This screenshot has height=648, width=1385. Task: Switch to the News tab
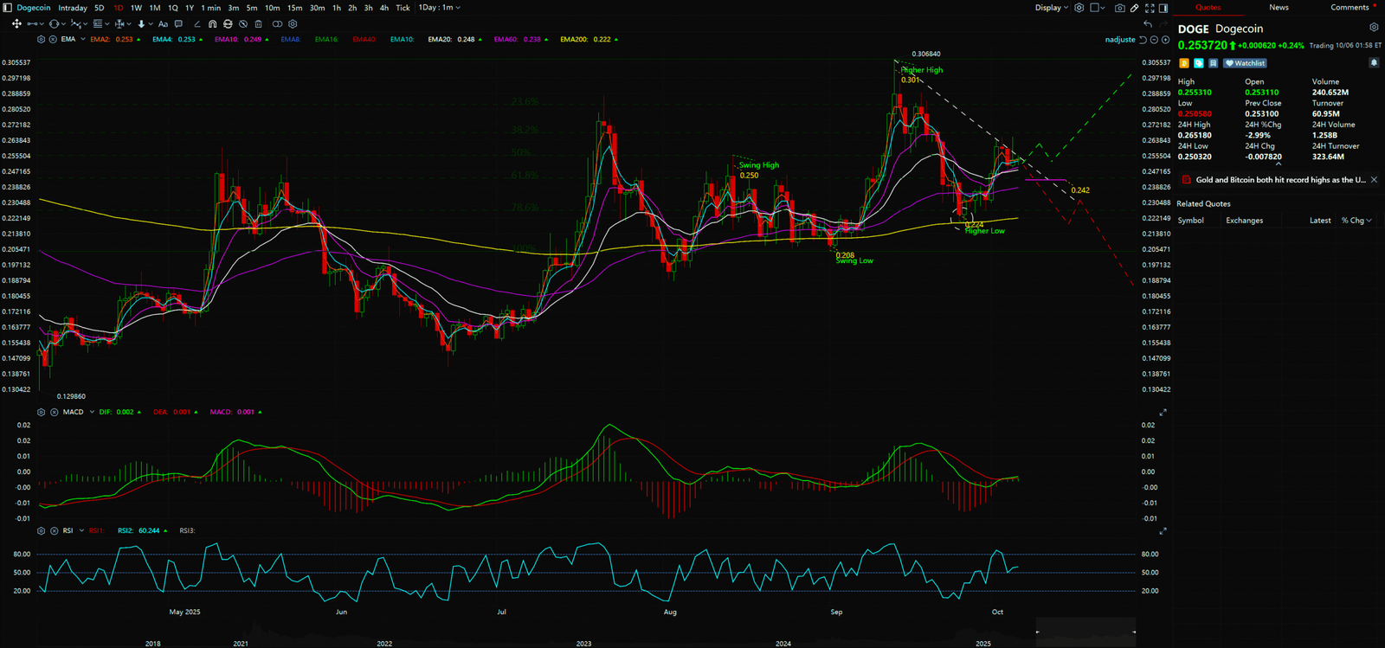(1279, 8)
